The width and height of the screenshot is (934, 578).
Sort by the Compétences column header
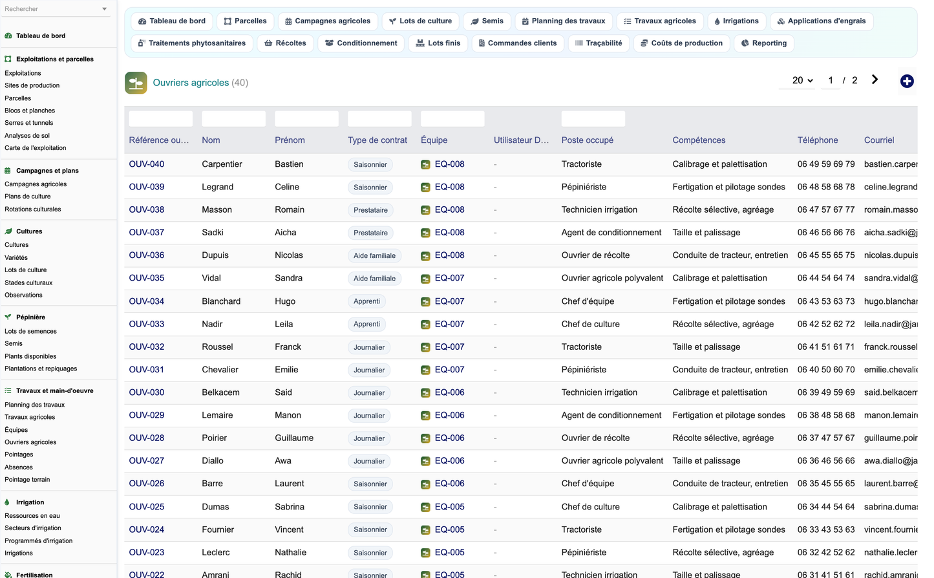[x=699, y=140]
